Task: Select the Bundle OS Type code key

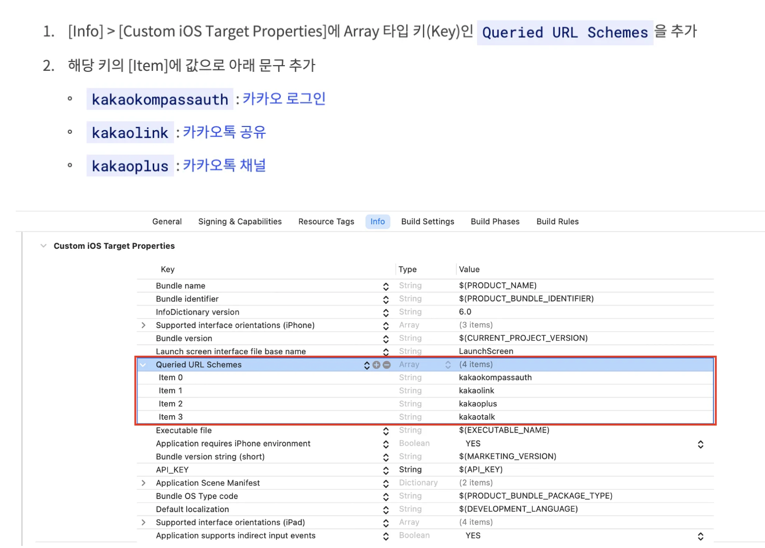Action: pyautogui.click(x=197, y=496)
